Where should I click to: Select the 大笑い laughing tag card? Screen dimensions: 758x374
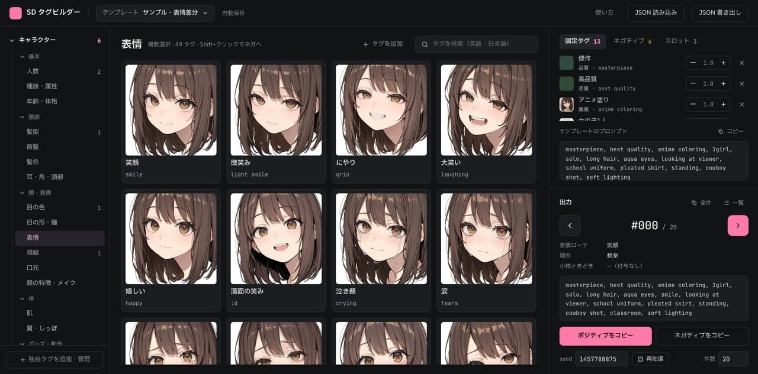[x=487, y=122]
